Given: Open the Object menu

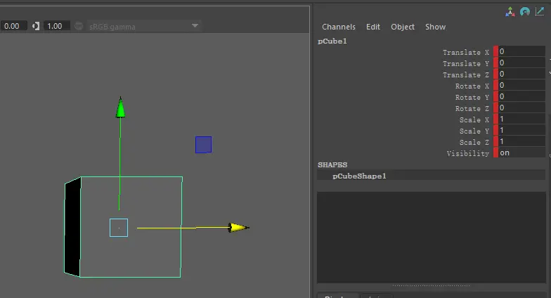Looking at the screenshot, I should [403, 27].
